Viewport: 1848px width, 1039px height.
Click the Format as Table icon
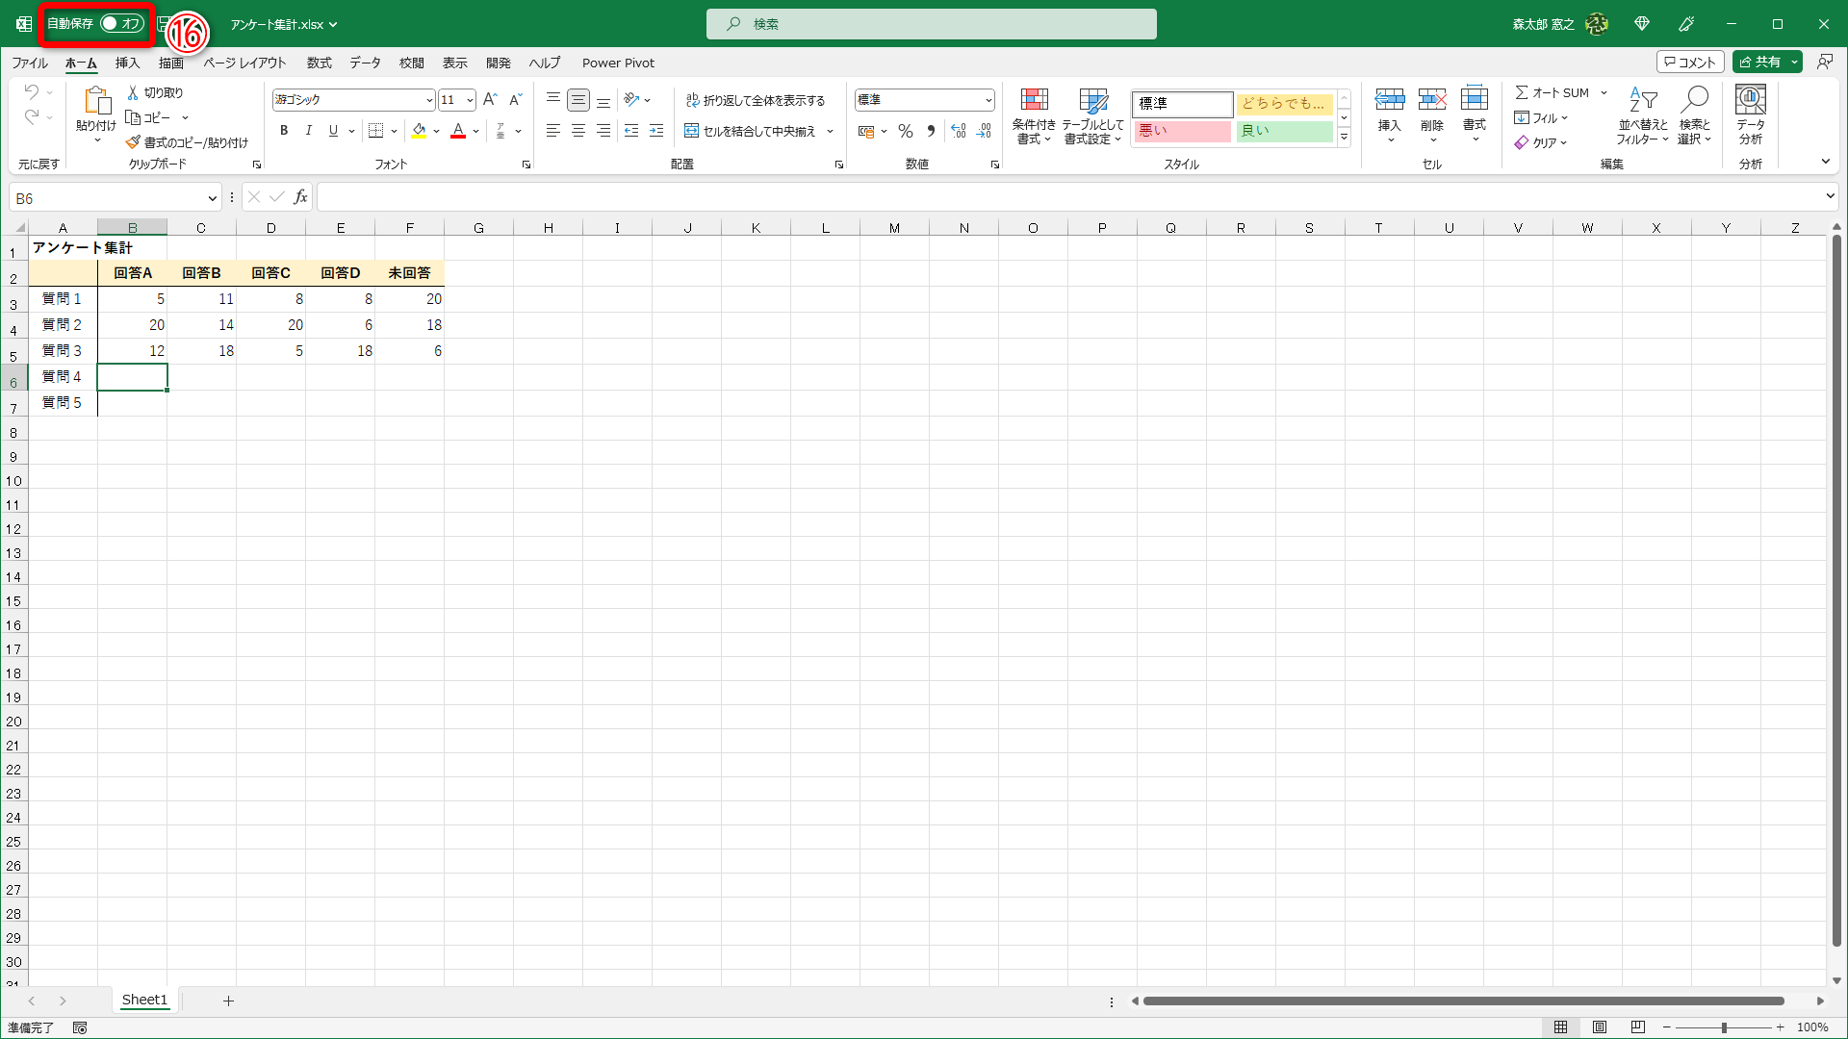pyautogui.click(x=1092, y=100)
